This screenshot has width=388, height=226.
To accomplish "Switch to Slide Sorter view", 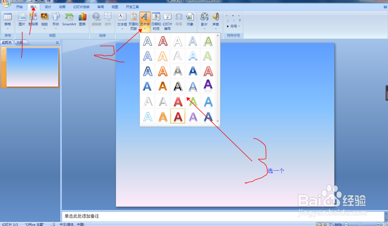I will tap(325, 224).
